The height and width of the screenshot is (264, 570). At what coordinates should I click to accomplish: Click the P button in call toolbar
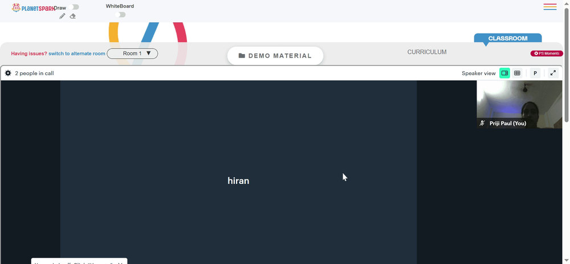535,73
